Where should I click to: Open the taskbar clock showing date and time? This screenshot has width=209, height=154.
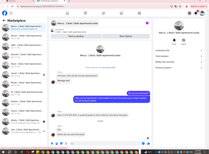pyautogui.click(x=198, y=152)
